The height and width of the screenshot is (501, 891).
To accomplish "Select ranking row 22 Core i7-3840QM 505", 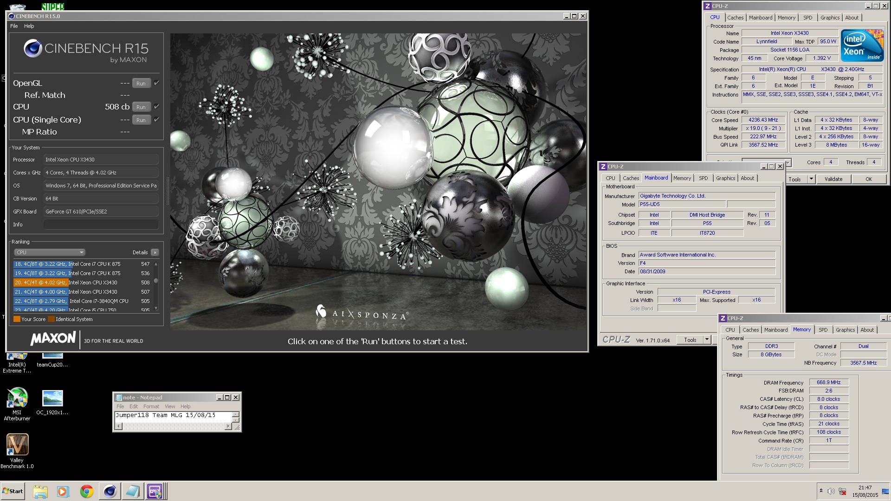I will pyautogui.click(x=82, y=301).
